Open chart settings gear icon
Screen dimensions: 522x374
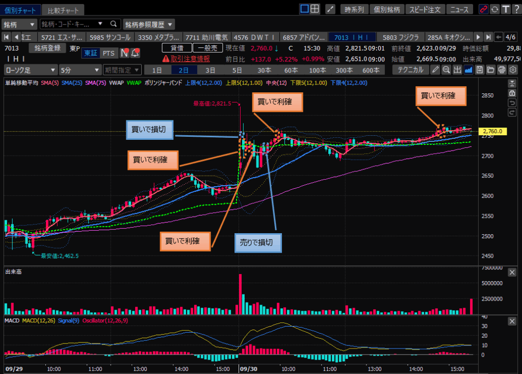512,70
